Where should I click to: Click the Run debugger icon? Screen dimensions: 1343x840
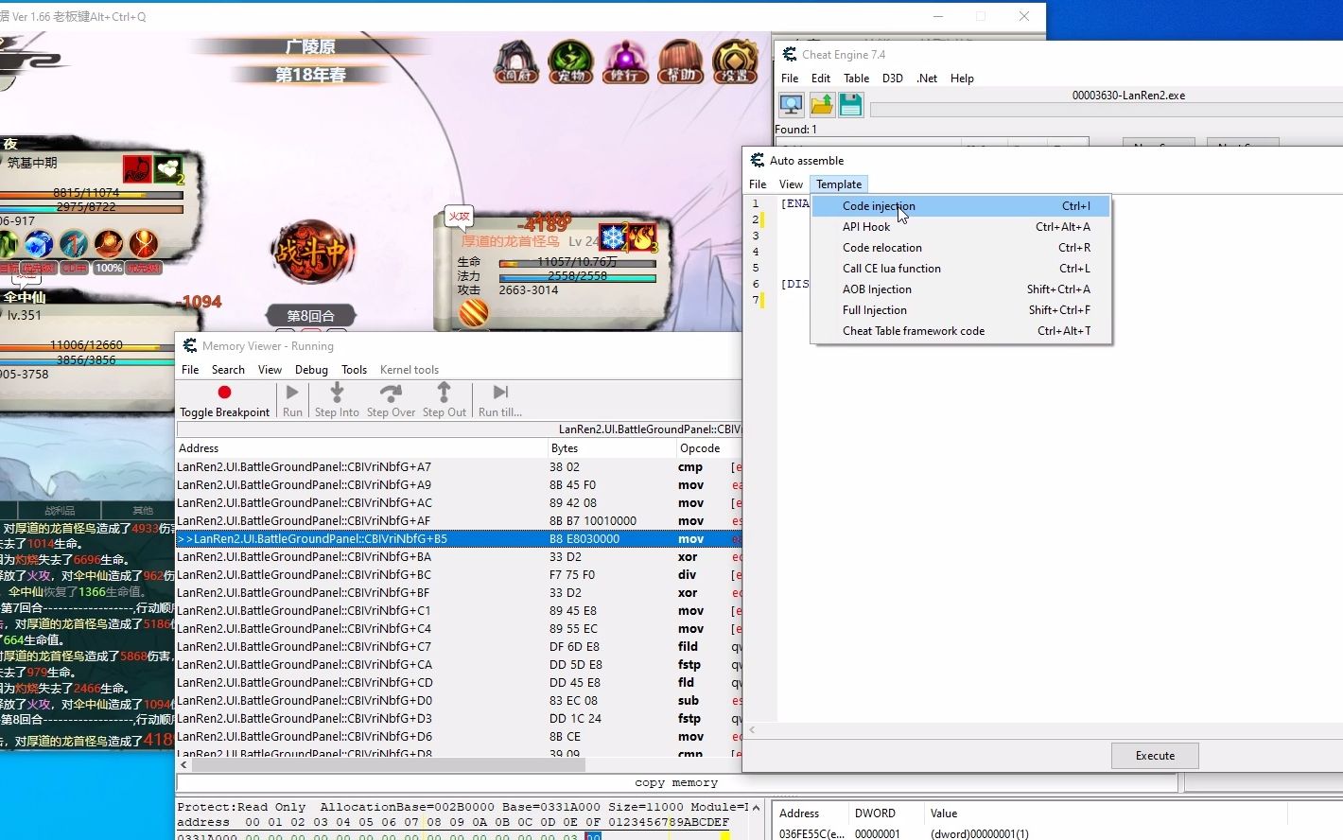tap(292, 393)
